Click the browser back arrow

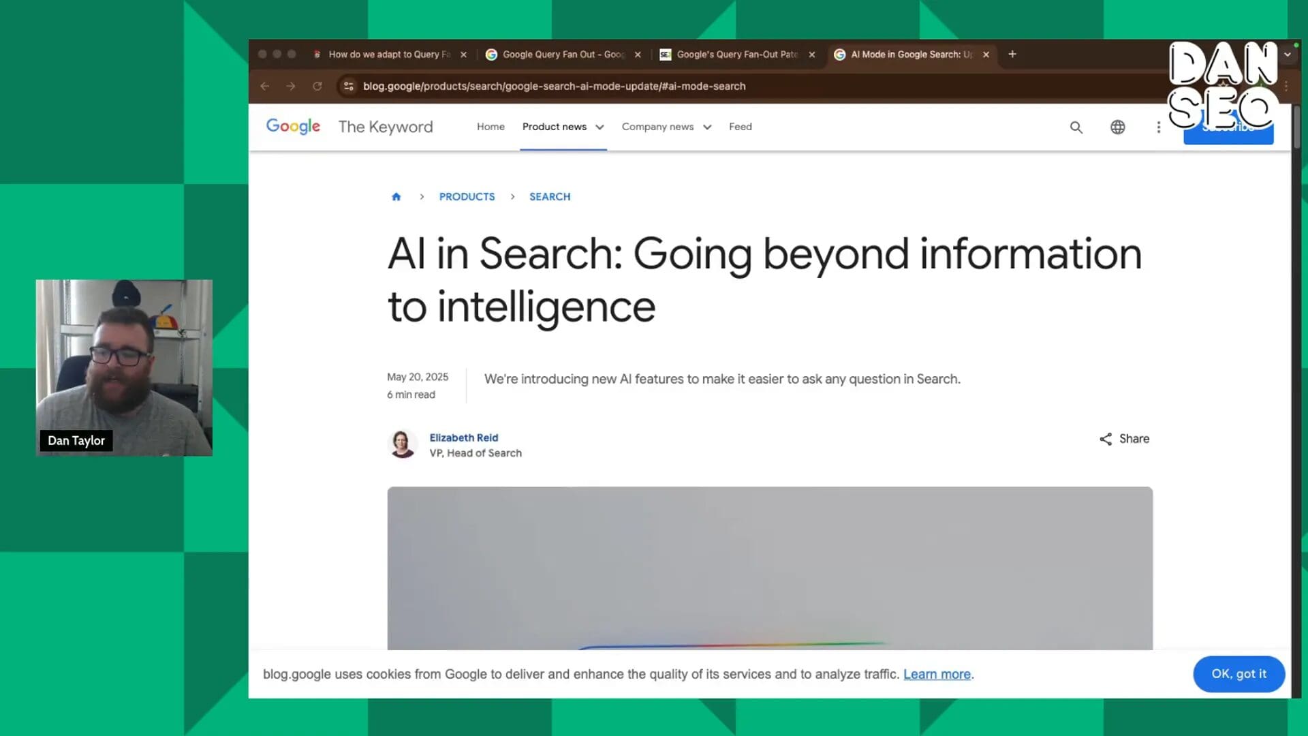click(265, 87)
